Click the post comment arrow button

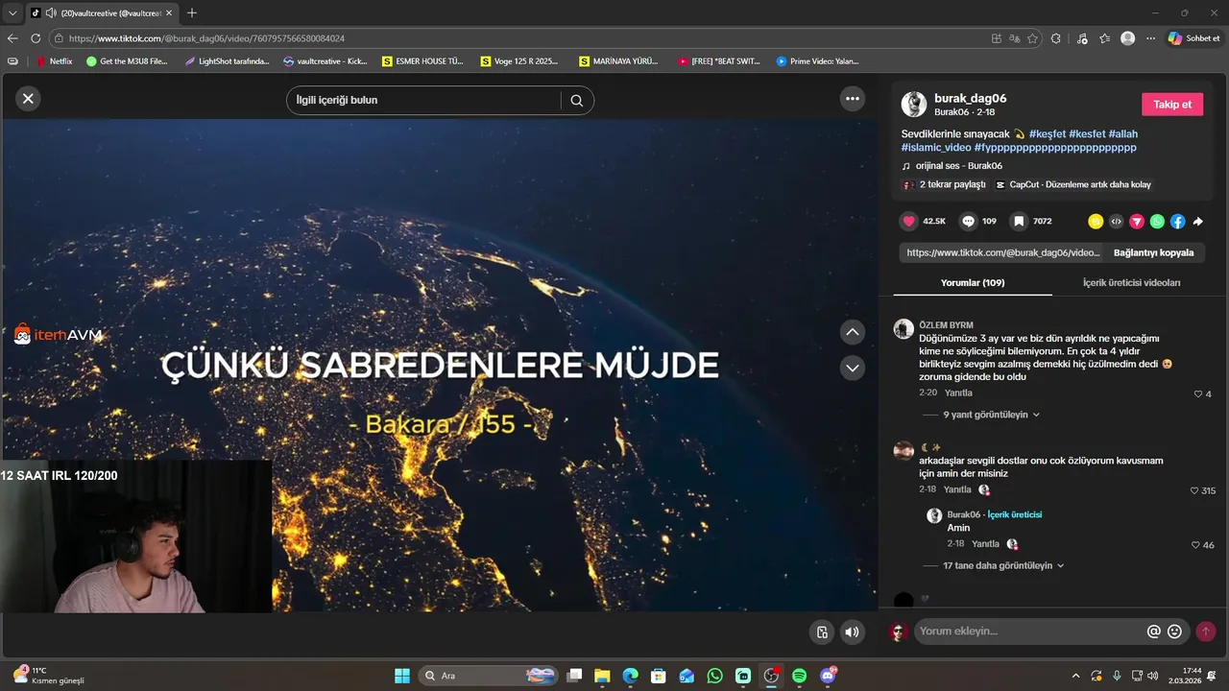tap(1205, 631)
